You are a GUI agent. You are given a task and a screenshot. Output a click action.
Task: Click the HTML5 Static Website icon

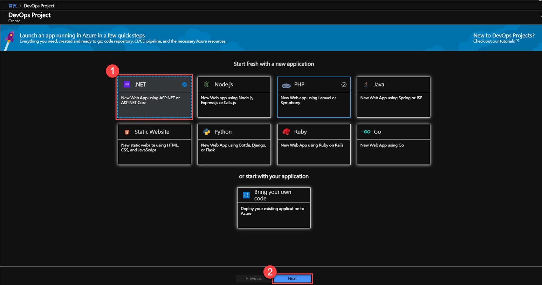pyautogui.click(x=127, y=132)
